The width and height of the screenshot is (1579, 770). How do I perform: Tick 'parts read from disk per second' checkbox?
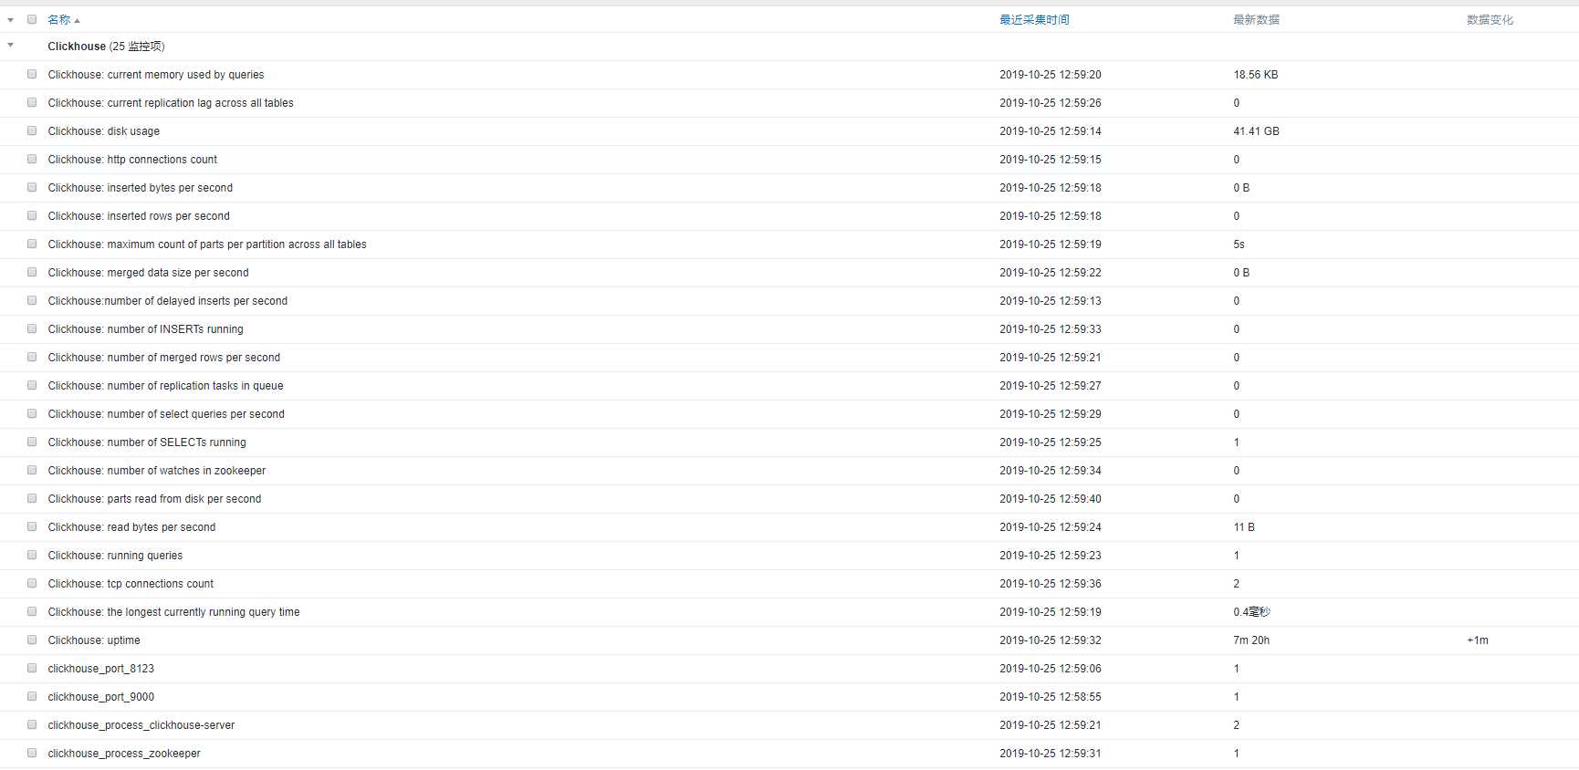(x=32, y=498)
